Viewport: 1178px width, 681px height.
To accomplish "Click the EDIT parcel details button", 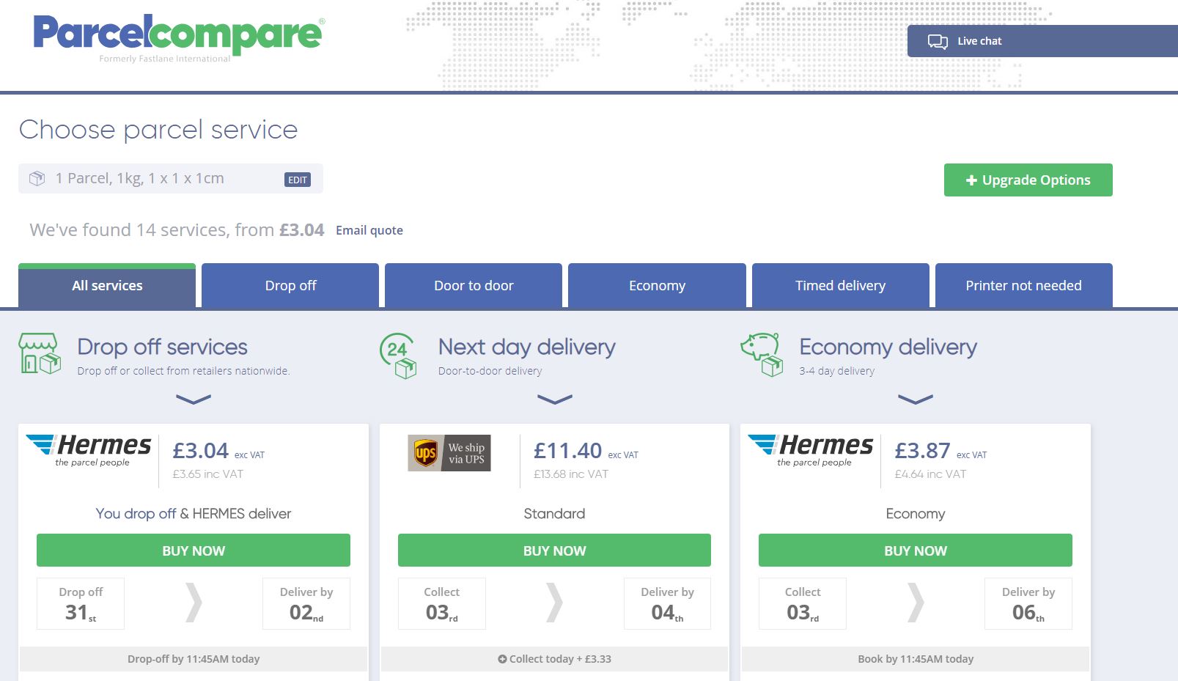I will (298, 180).
